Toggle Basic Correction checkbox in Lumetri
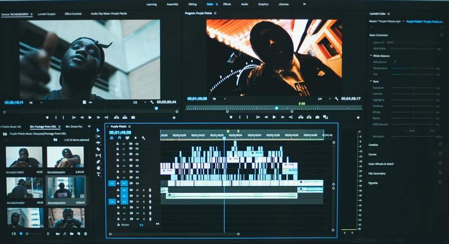Viewport: 449px width, 244px height. tap(441, 35)
